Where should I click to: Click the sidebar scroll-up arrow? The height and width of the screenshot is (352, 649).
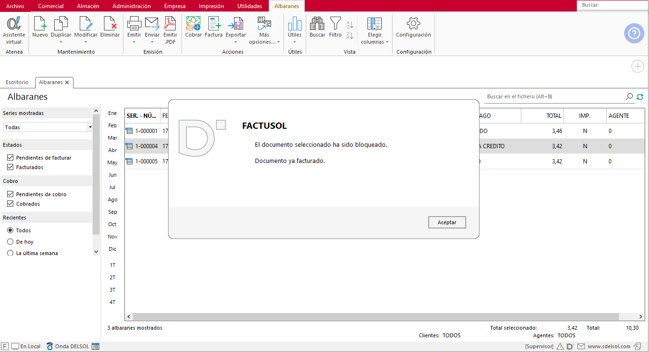click(x=96, y=111)
